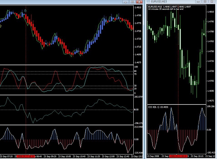Click the 1.4755 price label
Screen dimensions: 217x159
[x=138, y=31]
